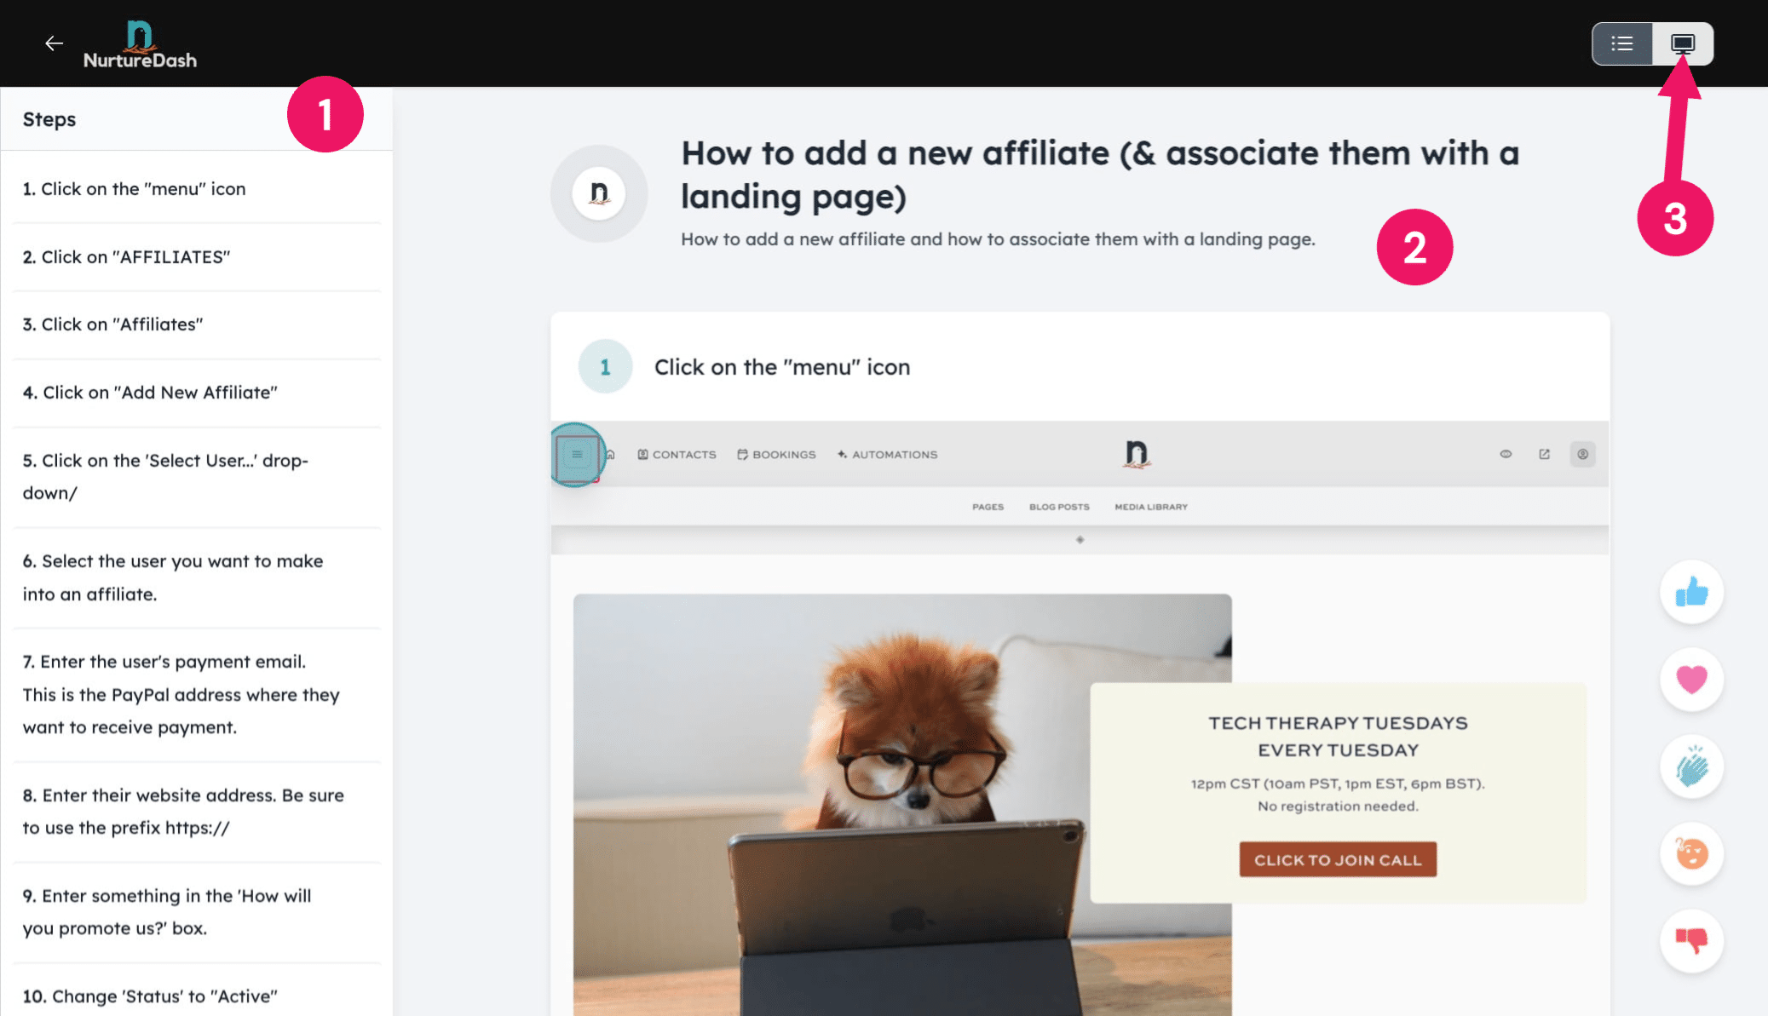Screen dimensions: 1768x1016
Task: Click the round NurtureDash author avatar
Action: [599, 193]
